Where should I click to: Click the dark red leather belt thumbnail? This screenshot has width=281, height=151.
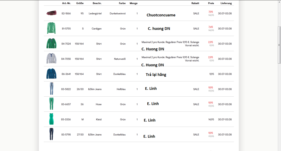pos(51,13)
